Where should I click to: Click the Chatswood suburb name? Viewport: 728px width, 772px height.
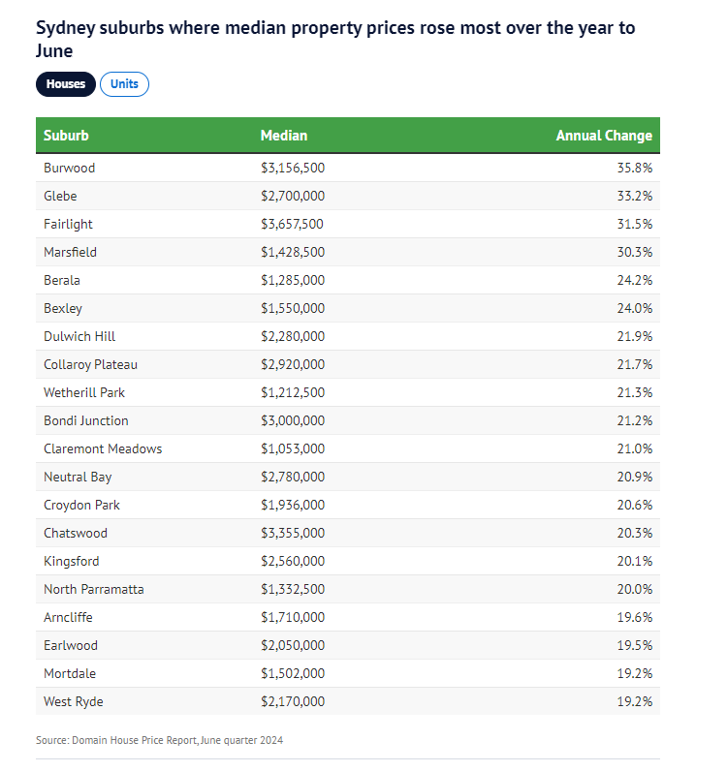(76, 533)
